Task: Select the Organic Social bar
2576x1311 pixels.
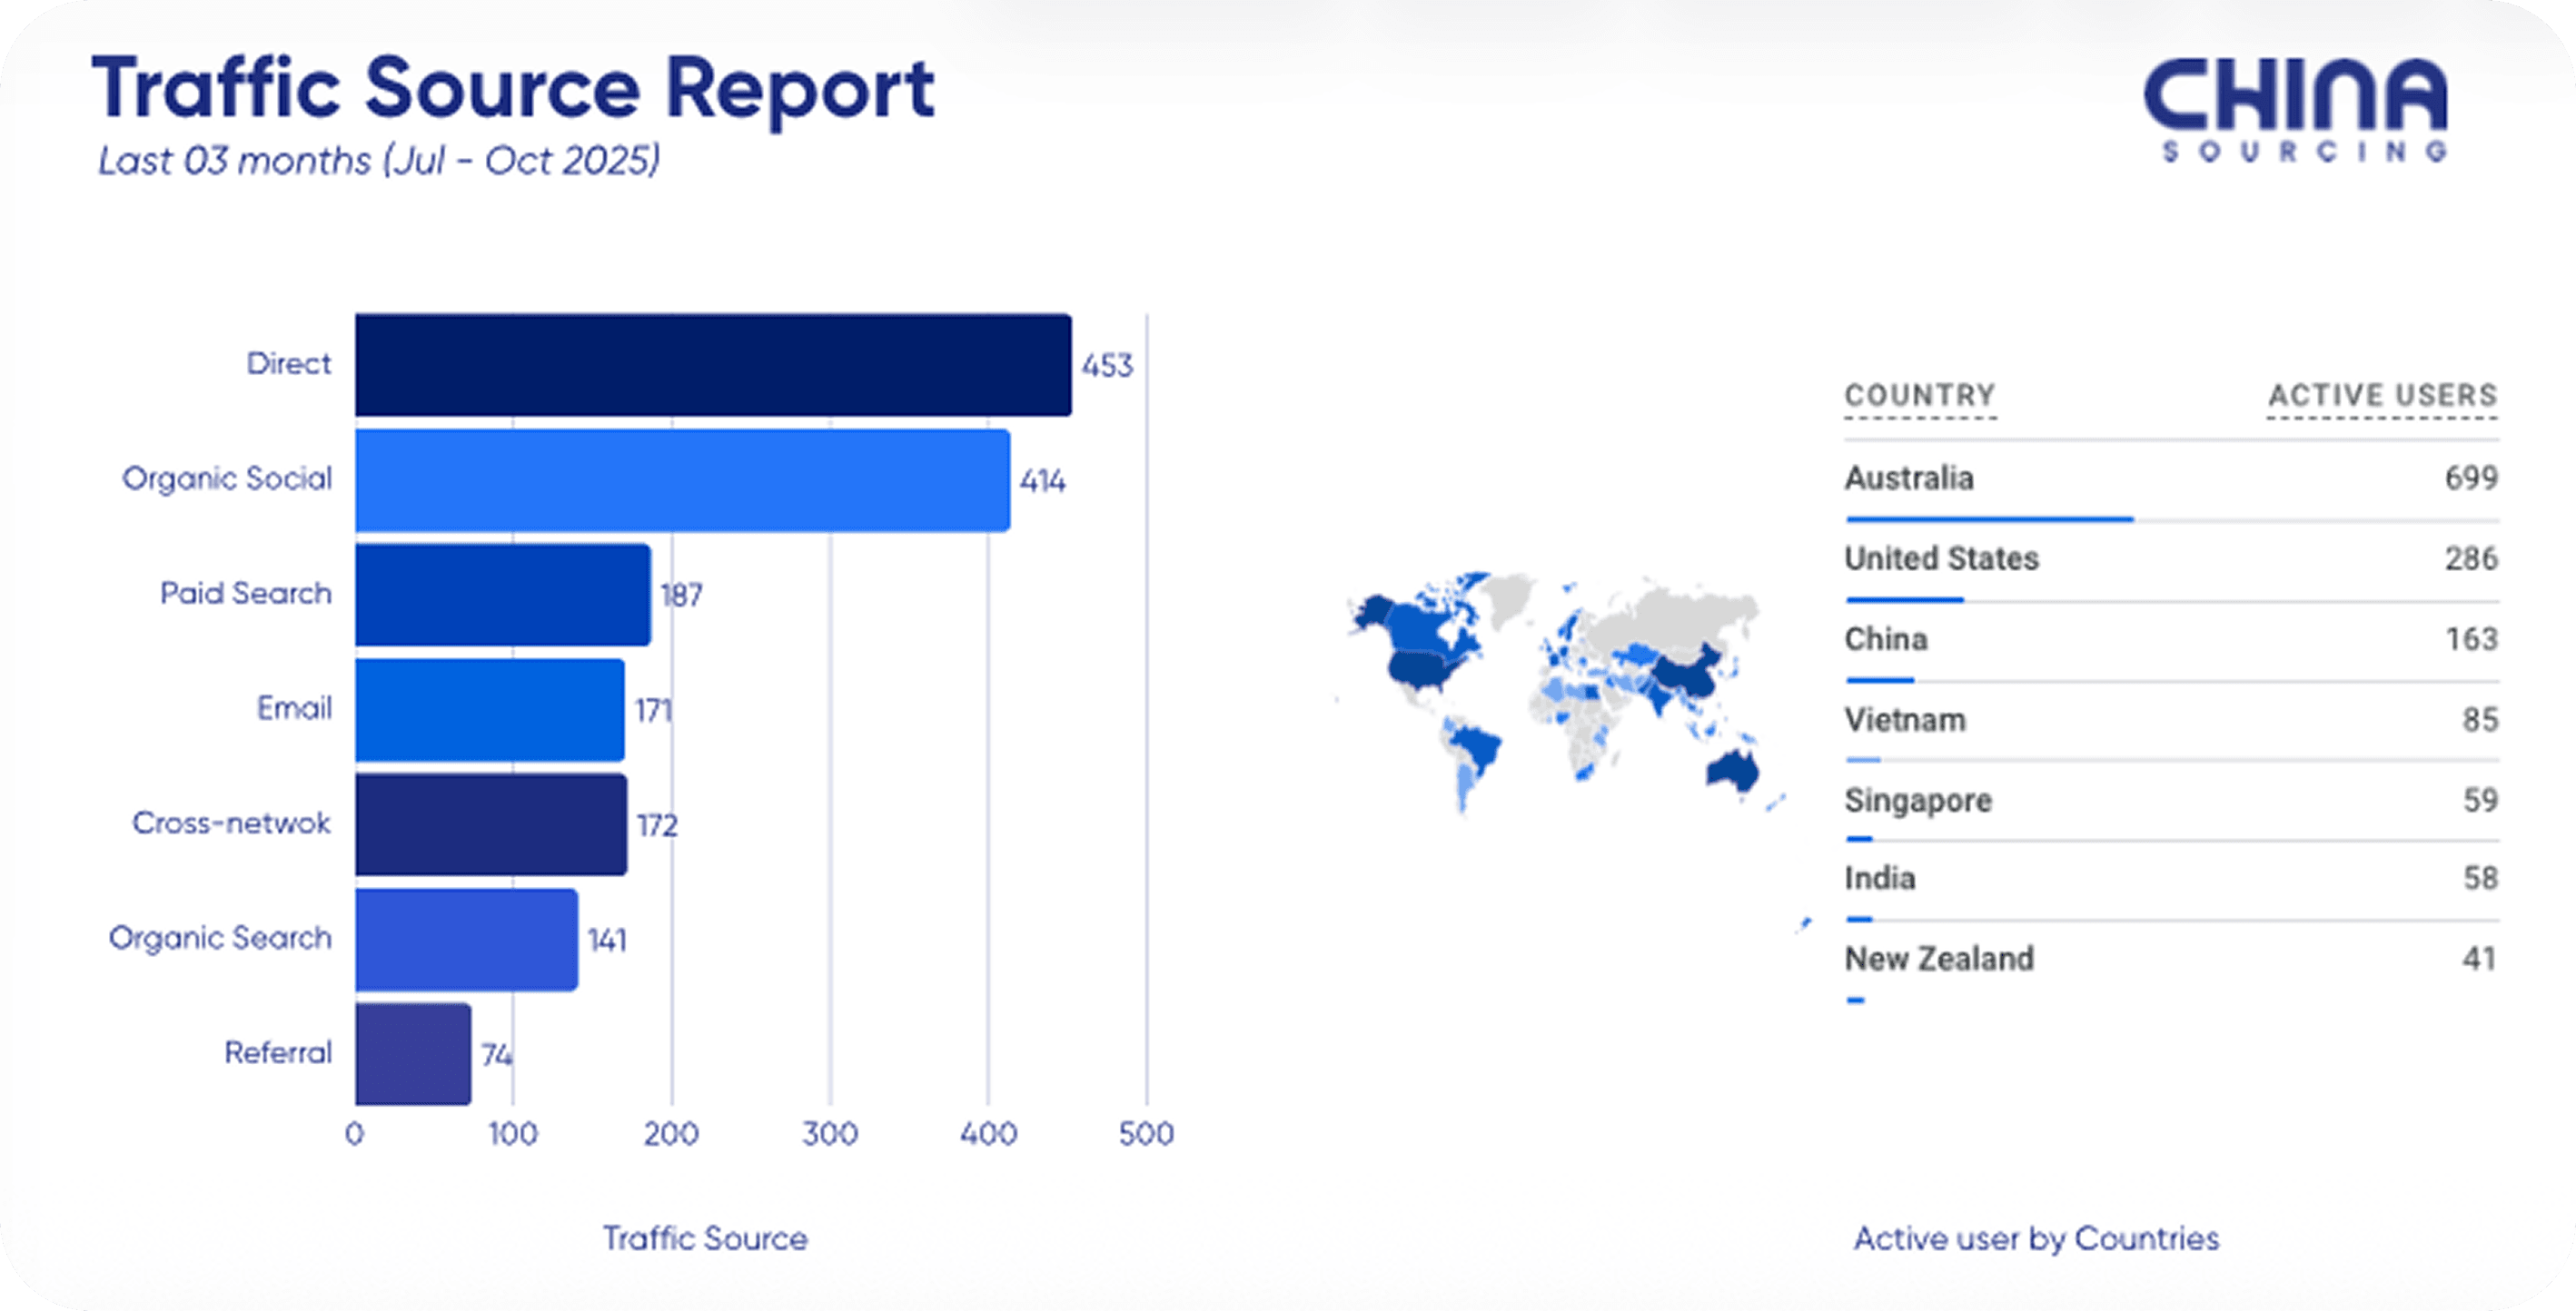Action: click(682, 480)
